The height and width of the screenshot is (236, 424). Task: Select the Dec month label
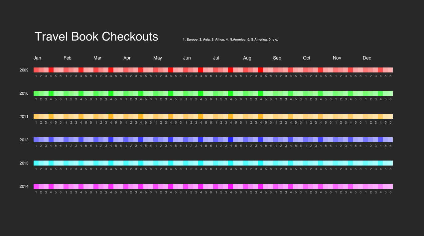pos(367,58)
